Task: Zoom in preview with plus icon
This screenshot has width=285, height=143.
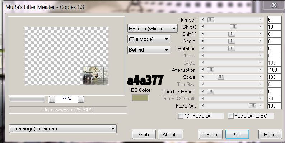Action: (52, 99)
